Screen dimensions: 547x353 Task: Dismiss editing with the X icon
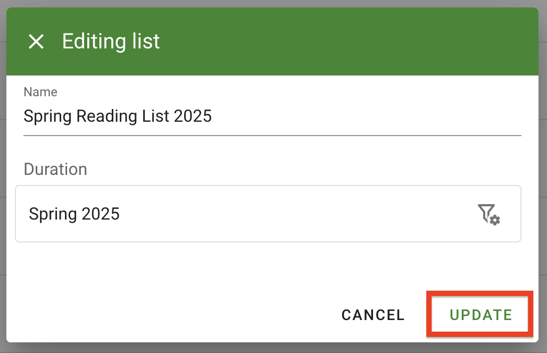click(x=36, y=41)
